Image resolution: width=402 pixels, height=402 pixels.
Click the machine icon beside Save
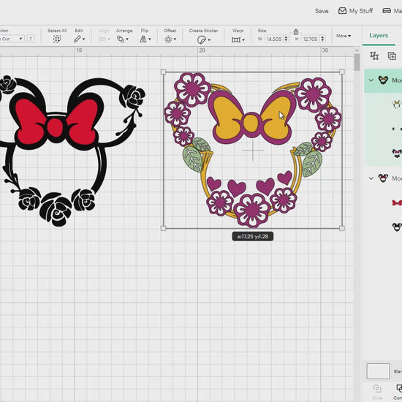(387, 11)
